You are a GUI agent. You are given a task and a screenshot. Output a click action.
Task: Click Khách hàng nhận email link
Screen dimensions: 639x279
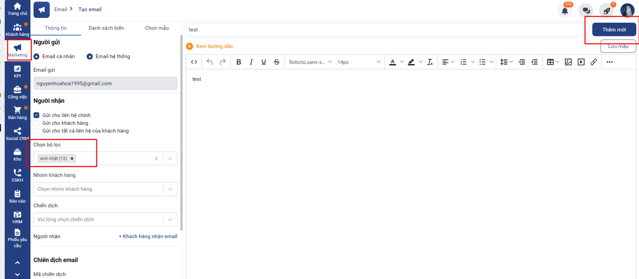pos(148,236)
